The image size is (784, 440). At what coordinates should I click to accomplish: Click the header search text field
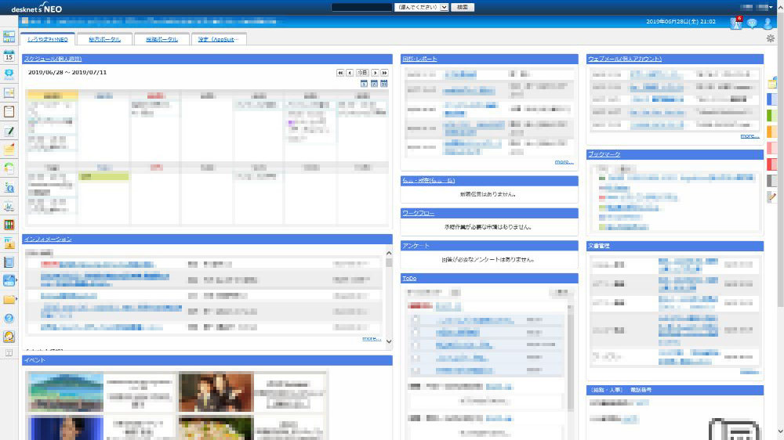(x=361, y=6)
